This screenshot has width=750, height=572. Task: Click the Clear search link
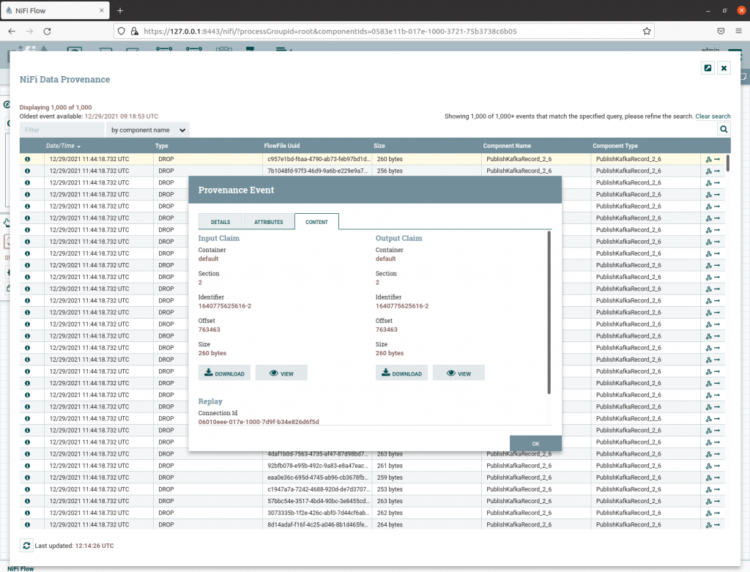tap(713, 116)
